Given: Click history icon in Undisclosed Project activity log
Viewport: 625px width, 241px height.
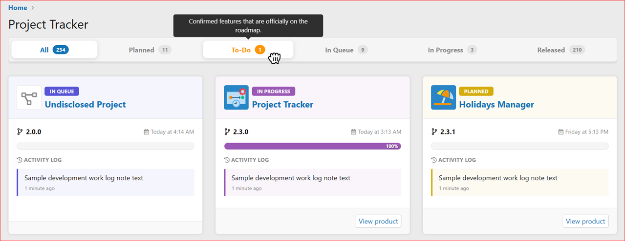Looking at the screenshot, I should [x=20, y=160].
